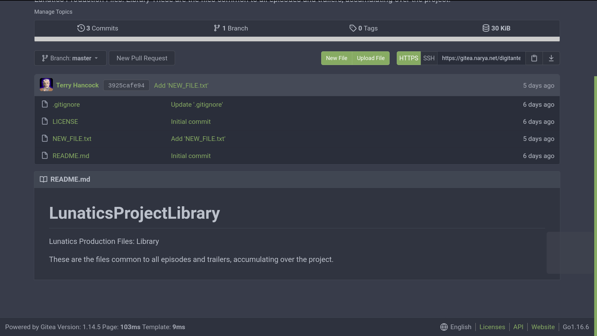Click into the clone URL field
Image resolution: width=597 pixels, height=336 pixels.
(x=481, y=58)
